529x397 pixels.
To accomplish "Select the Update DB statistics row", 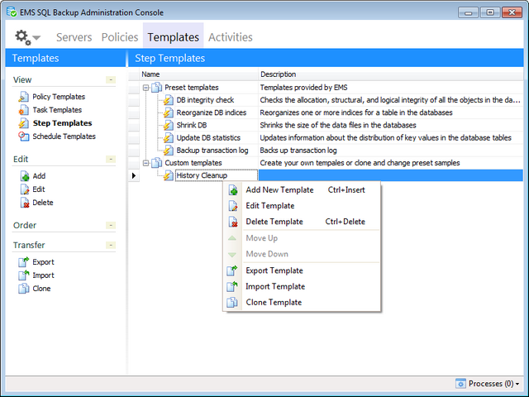I will tap(326, 138).
